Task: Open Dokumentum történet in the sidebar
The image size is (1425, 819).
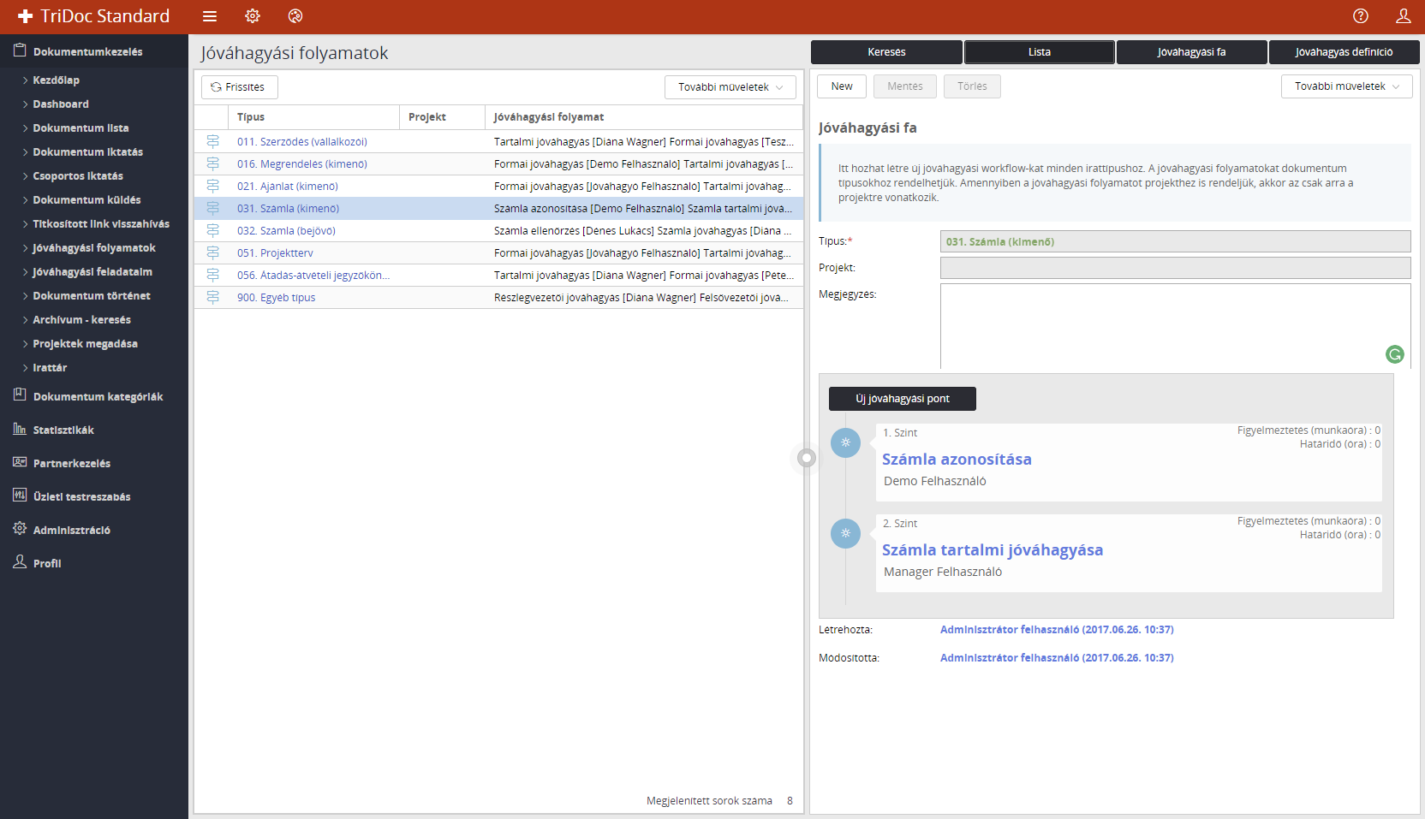Action: point(92,296)
